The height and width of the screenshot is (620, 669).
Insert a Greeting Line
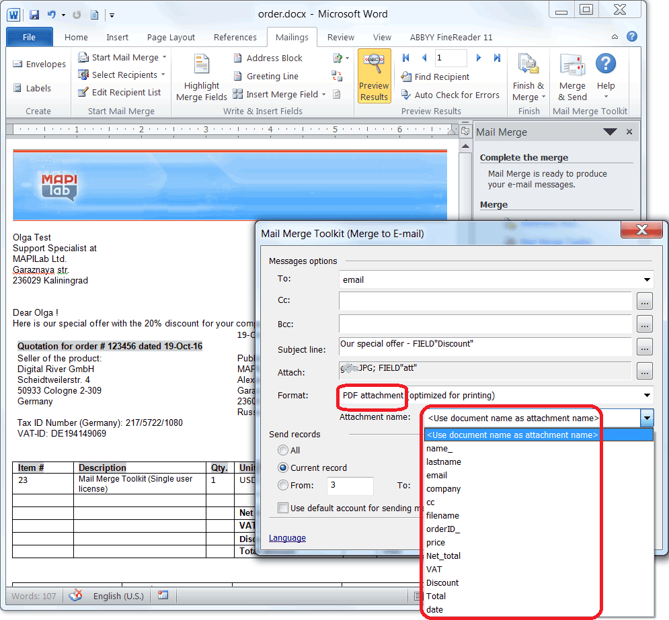[x=266, y=77]
